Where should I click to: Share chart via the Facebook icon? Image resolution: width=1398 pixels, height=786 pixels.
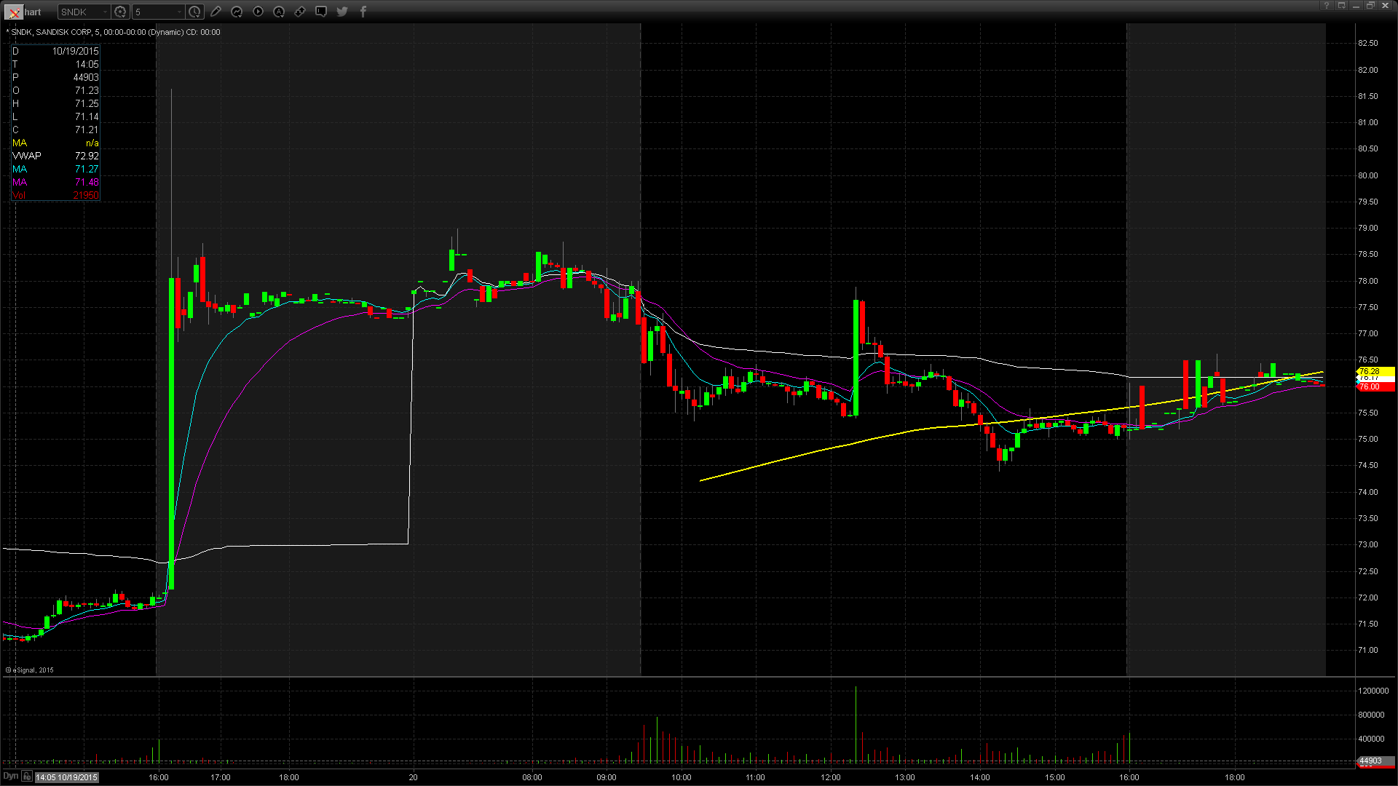pyautogui.click(x=363, y=12)
